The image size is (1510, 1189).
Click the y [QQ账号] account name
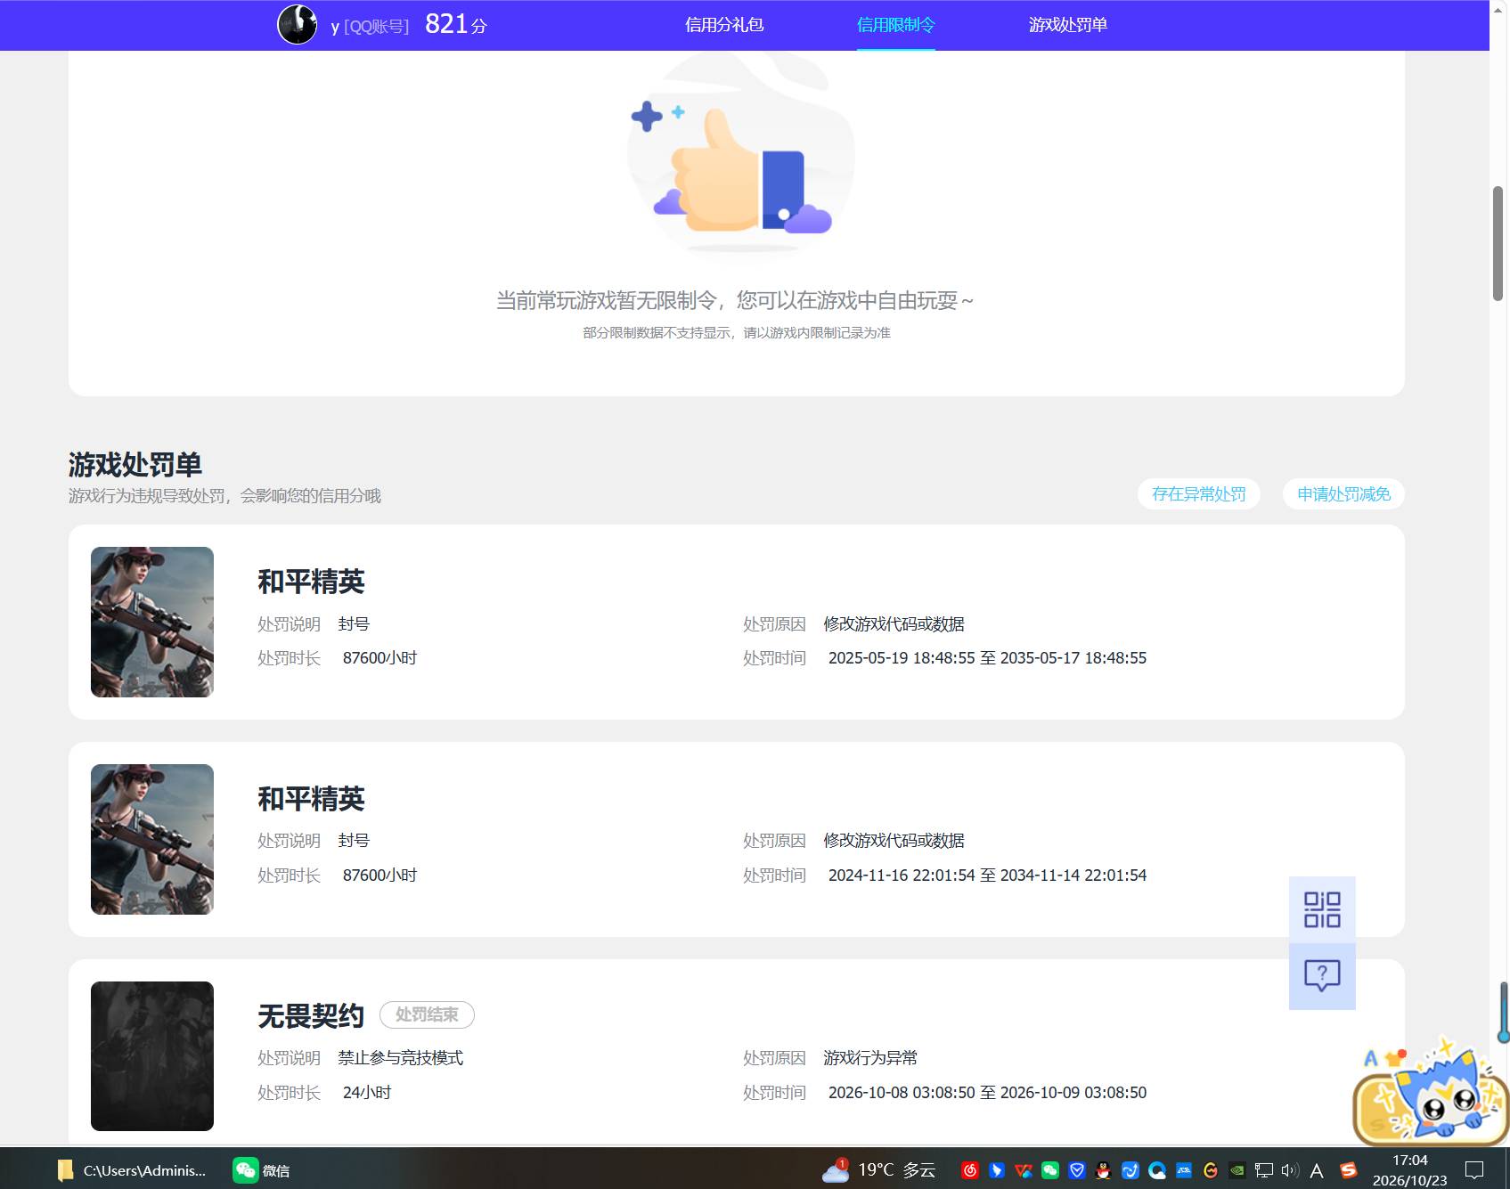(x=370, y=27)
